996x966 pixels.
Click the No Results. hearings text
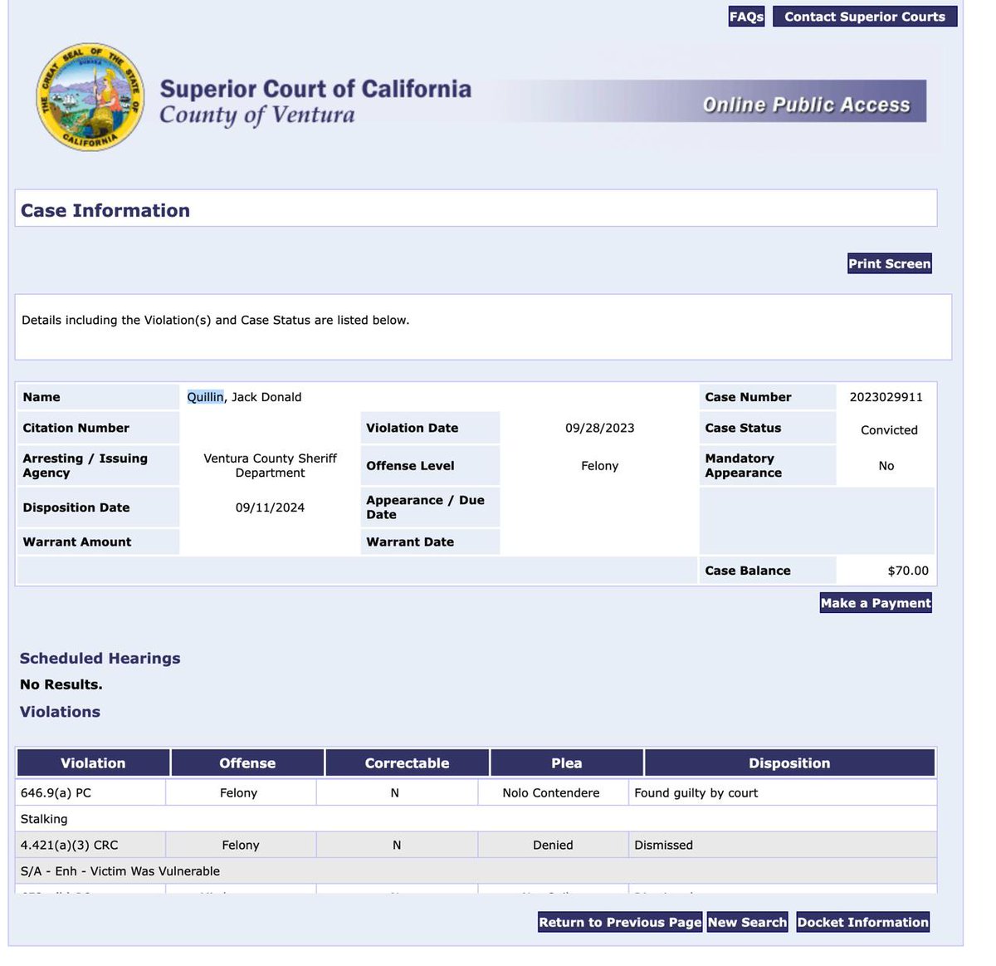[x=61, y=684]
